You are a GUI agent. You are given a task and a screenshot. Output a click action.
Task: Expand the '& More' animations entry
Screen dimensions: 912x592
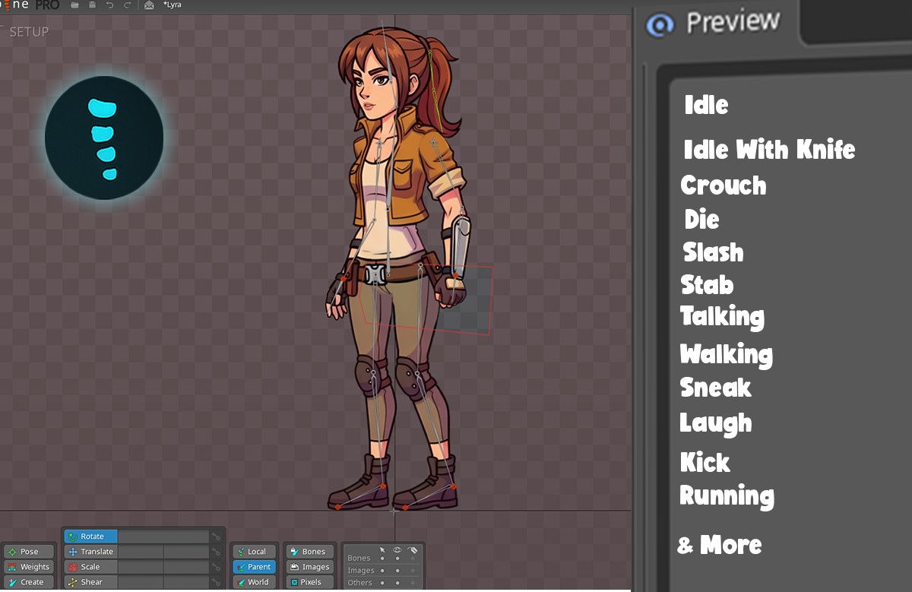point(719,544)
